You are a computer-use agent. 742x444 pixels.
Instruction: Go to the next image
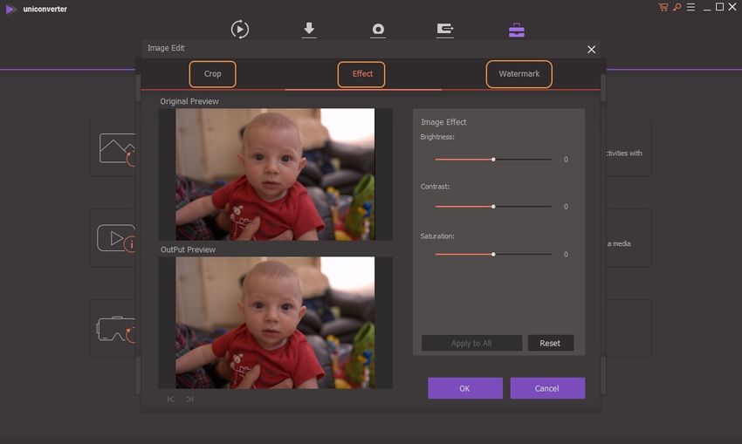tap(189, 399)
